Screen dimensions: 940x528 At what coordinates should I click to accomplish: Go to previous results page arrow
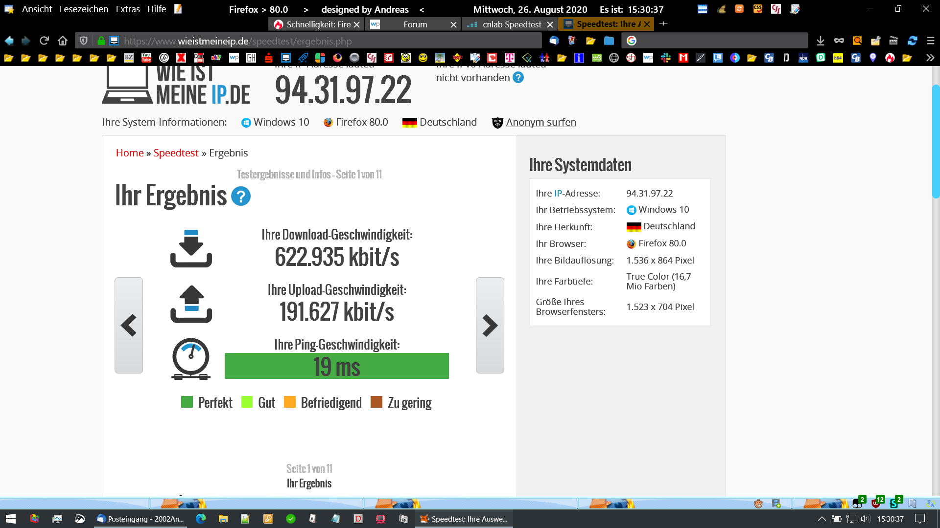(129, 326)
